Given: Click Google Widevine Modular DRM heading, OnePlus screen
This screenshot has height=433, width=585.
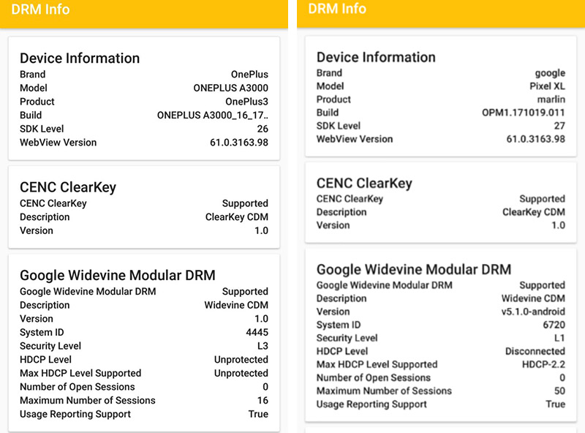Looking at the screenshot, I should [118, 276].
